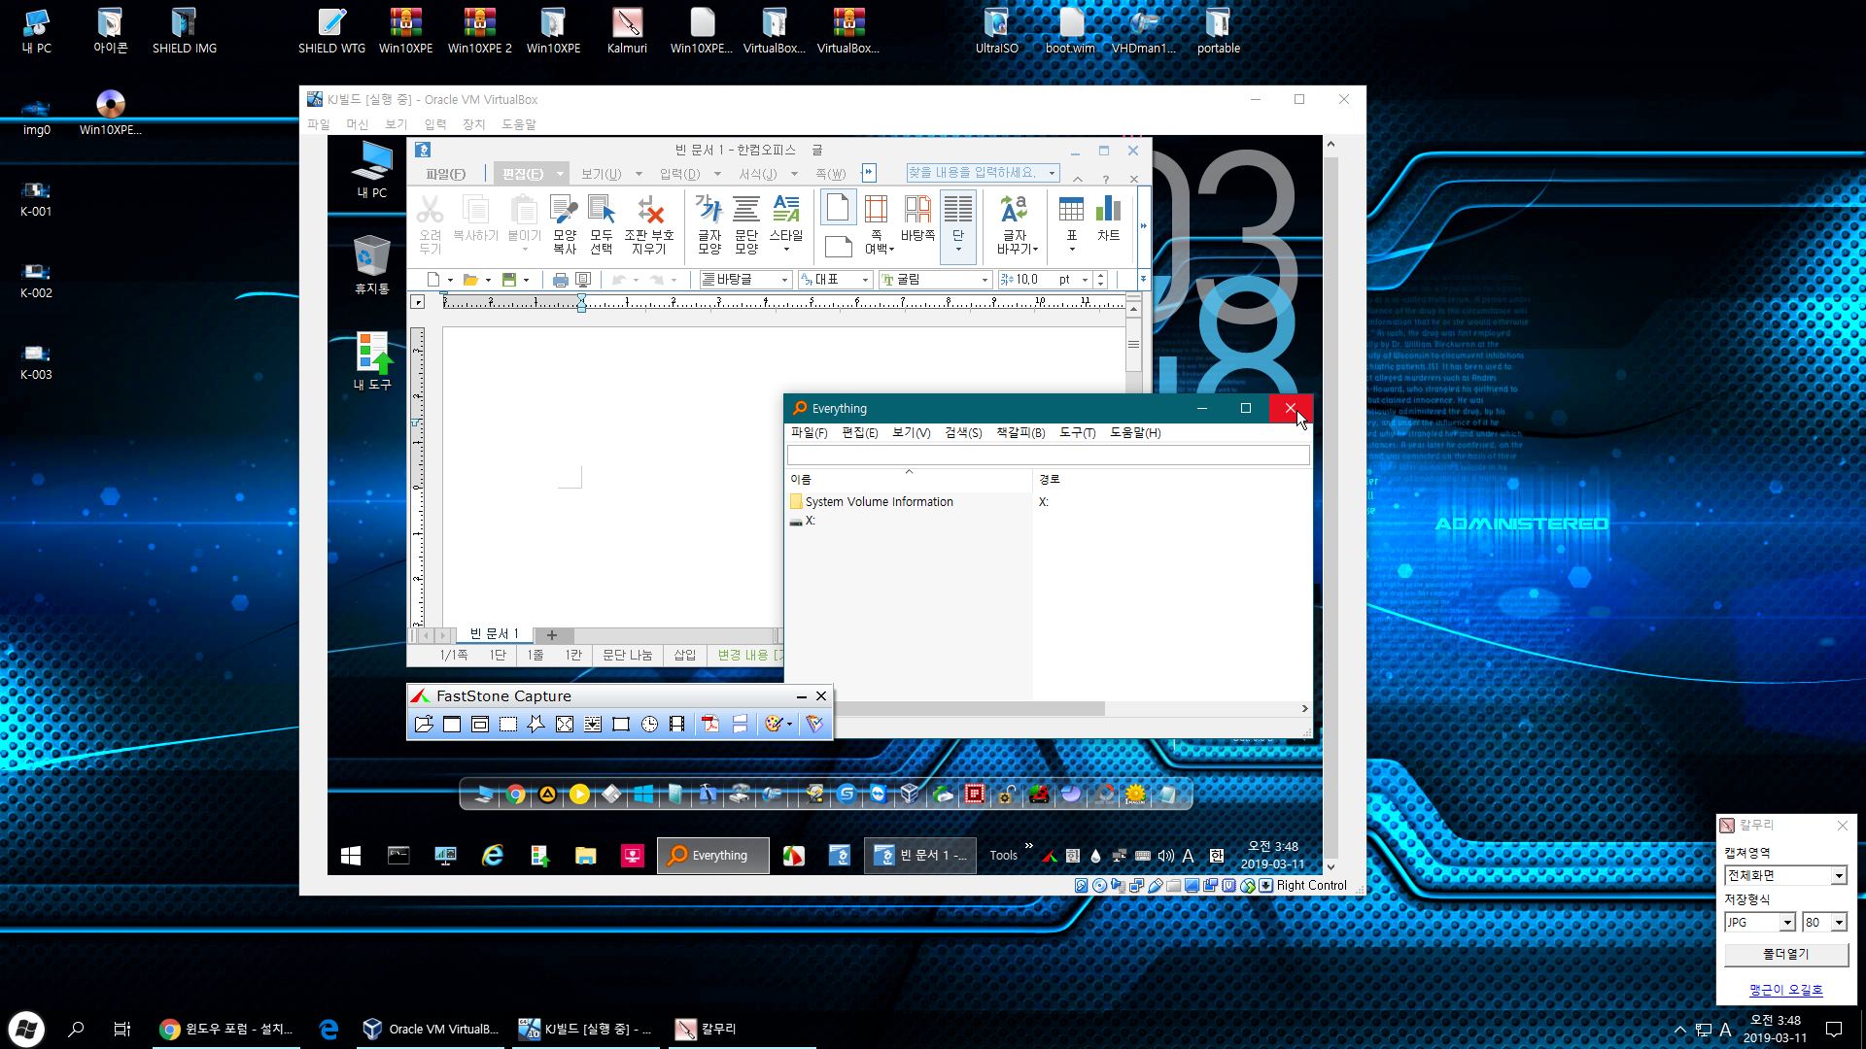Insert chart with 차트 icon
This screenshot has height=1049, width=1866.
point(1109,219)
